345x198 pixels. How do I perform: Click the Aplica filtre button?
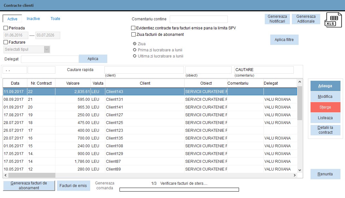point(284,40)
